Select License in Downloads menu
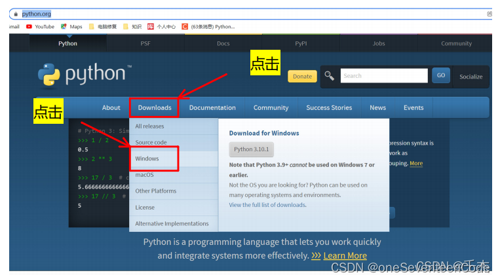The image size is (500, 279). 174,208
